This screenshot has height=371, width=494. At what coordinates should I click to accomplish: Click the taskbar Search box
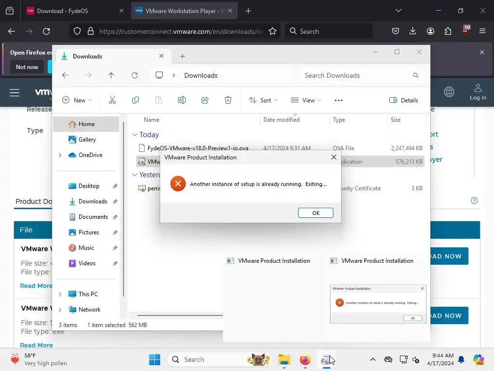(x=220, y=359)
